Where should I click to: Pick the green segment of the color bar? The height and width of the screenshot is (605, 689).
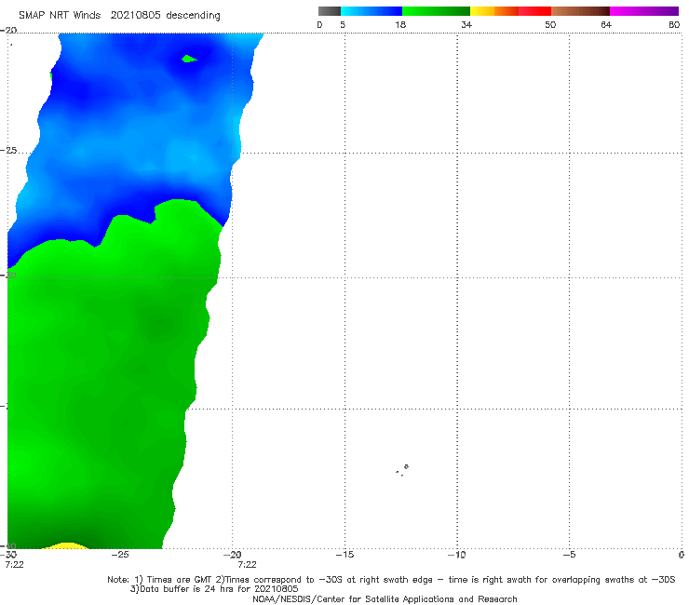(436, 11)
